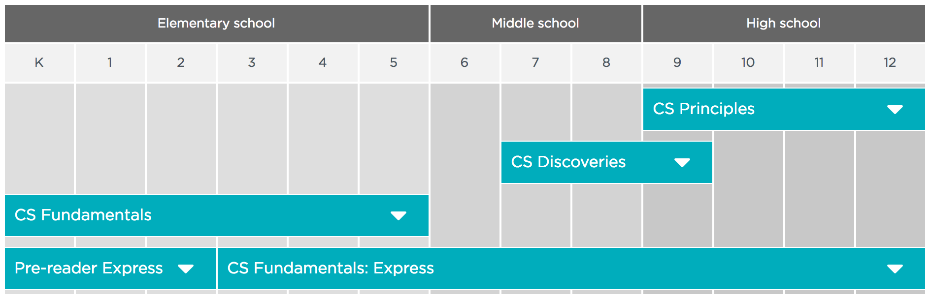The width and height of the screenshot is (931, 299).
Task: Click the grade 5 column header
Action: pyautogui.click(x=394, y=62)
